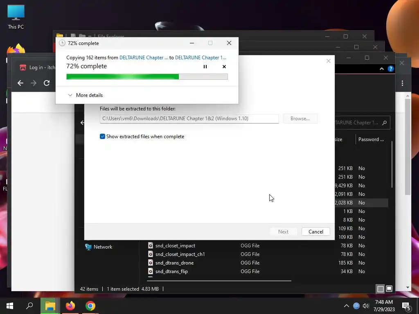Viewport: 419px width, 314px height.
Task: Click OGG File type of snd_dtrans_flip
Action: tap(250, 271)
